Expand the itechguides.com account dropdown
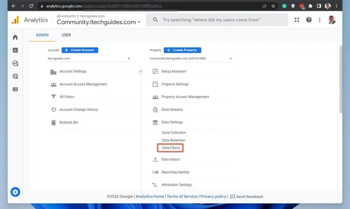Screen dimensions: 350x209 pos(89,59)
